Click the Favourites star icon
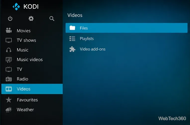 (x=9, y=100)
